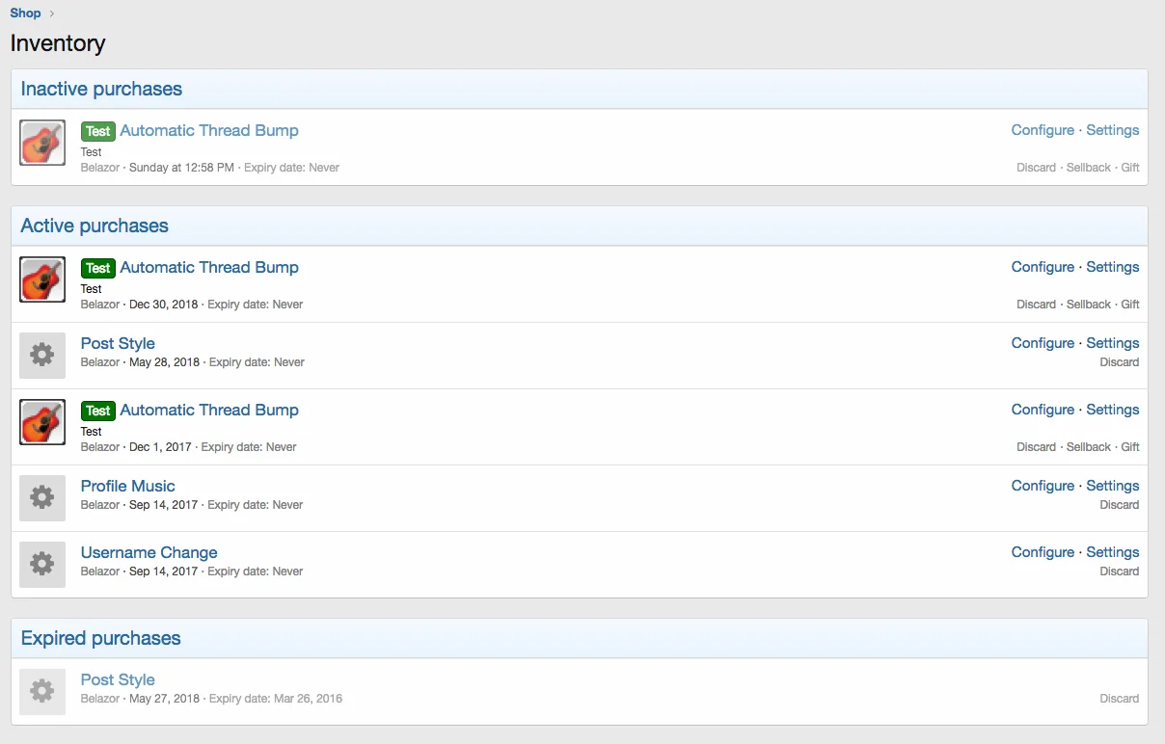The height and width of the screenshot is (744, 1165).
Task: Click the guitar icon in Inactive purchases
Action: pyautogui.click(x=42, y=143)
